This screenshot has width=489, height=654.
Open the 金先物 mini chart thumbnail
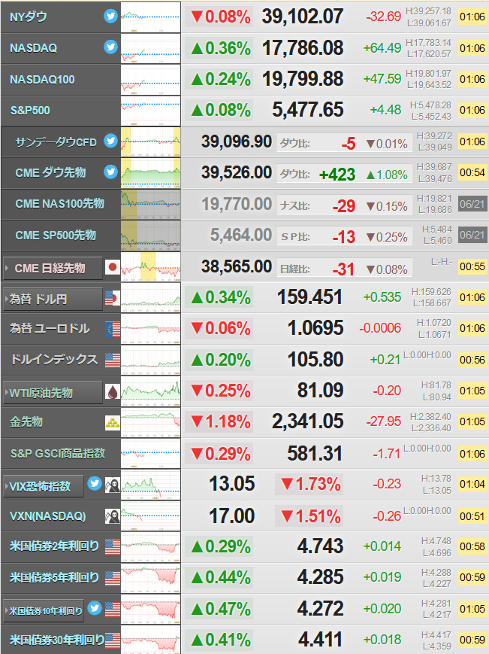click(x=151, y=422)
